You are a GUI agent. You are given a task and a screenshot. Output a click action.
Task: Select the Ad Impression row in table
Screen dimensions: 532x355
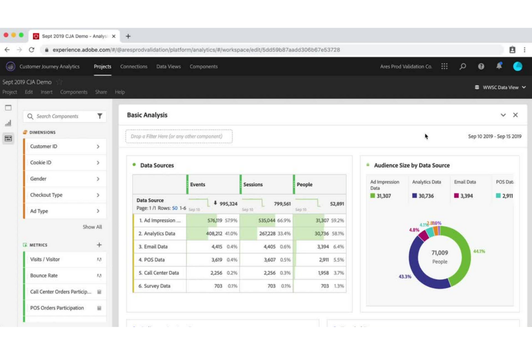tap(239, 220)
